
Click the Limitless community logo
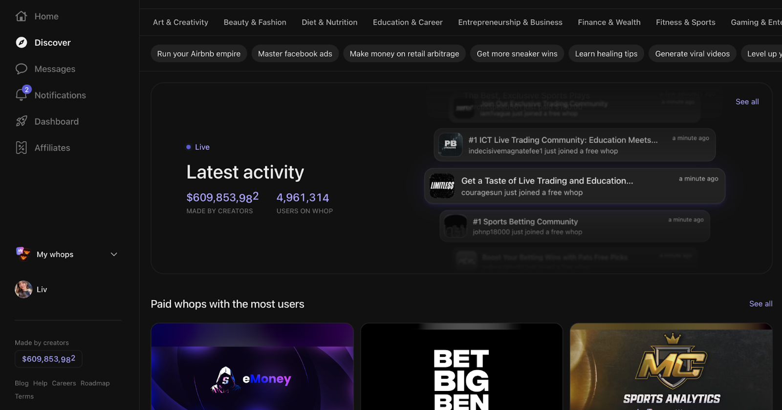(442, 186)
